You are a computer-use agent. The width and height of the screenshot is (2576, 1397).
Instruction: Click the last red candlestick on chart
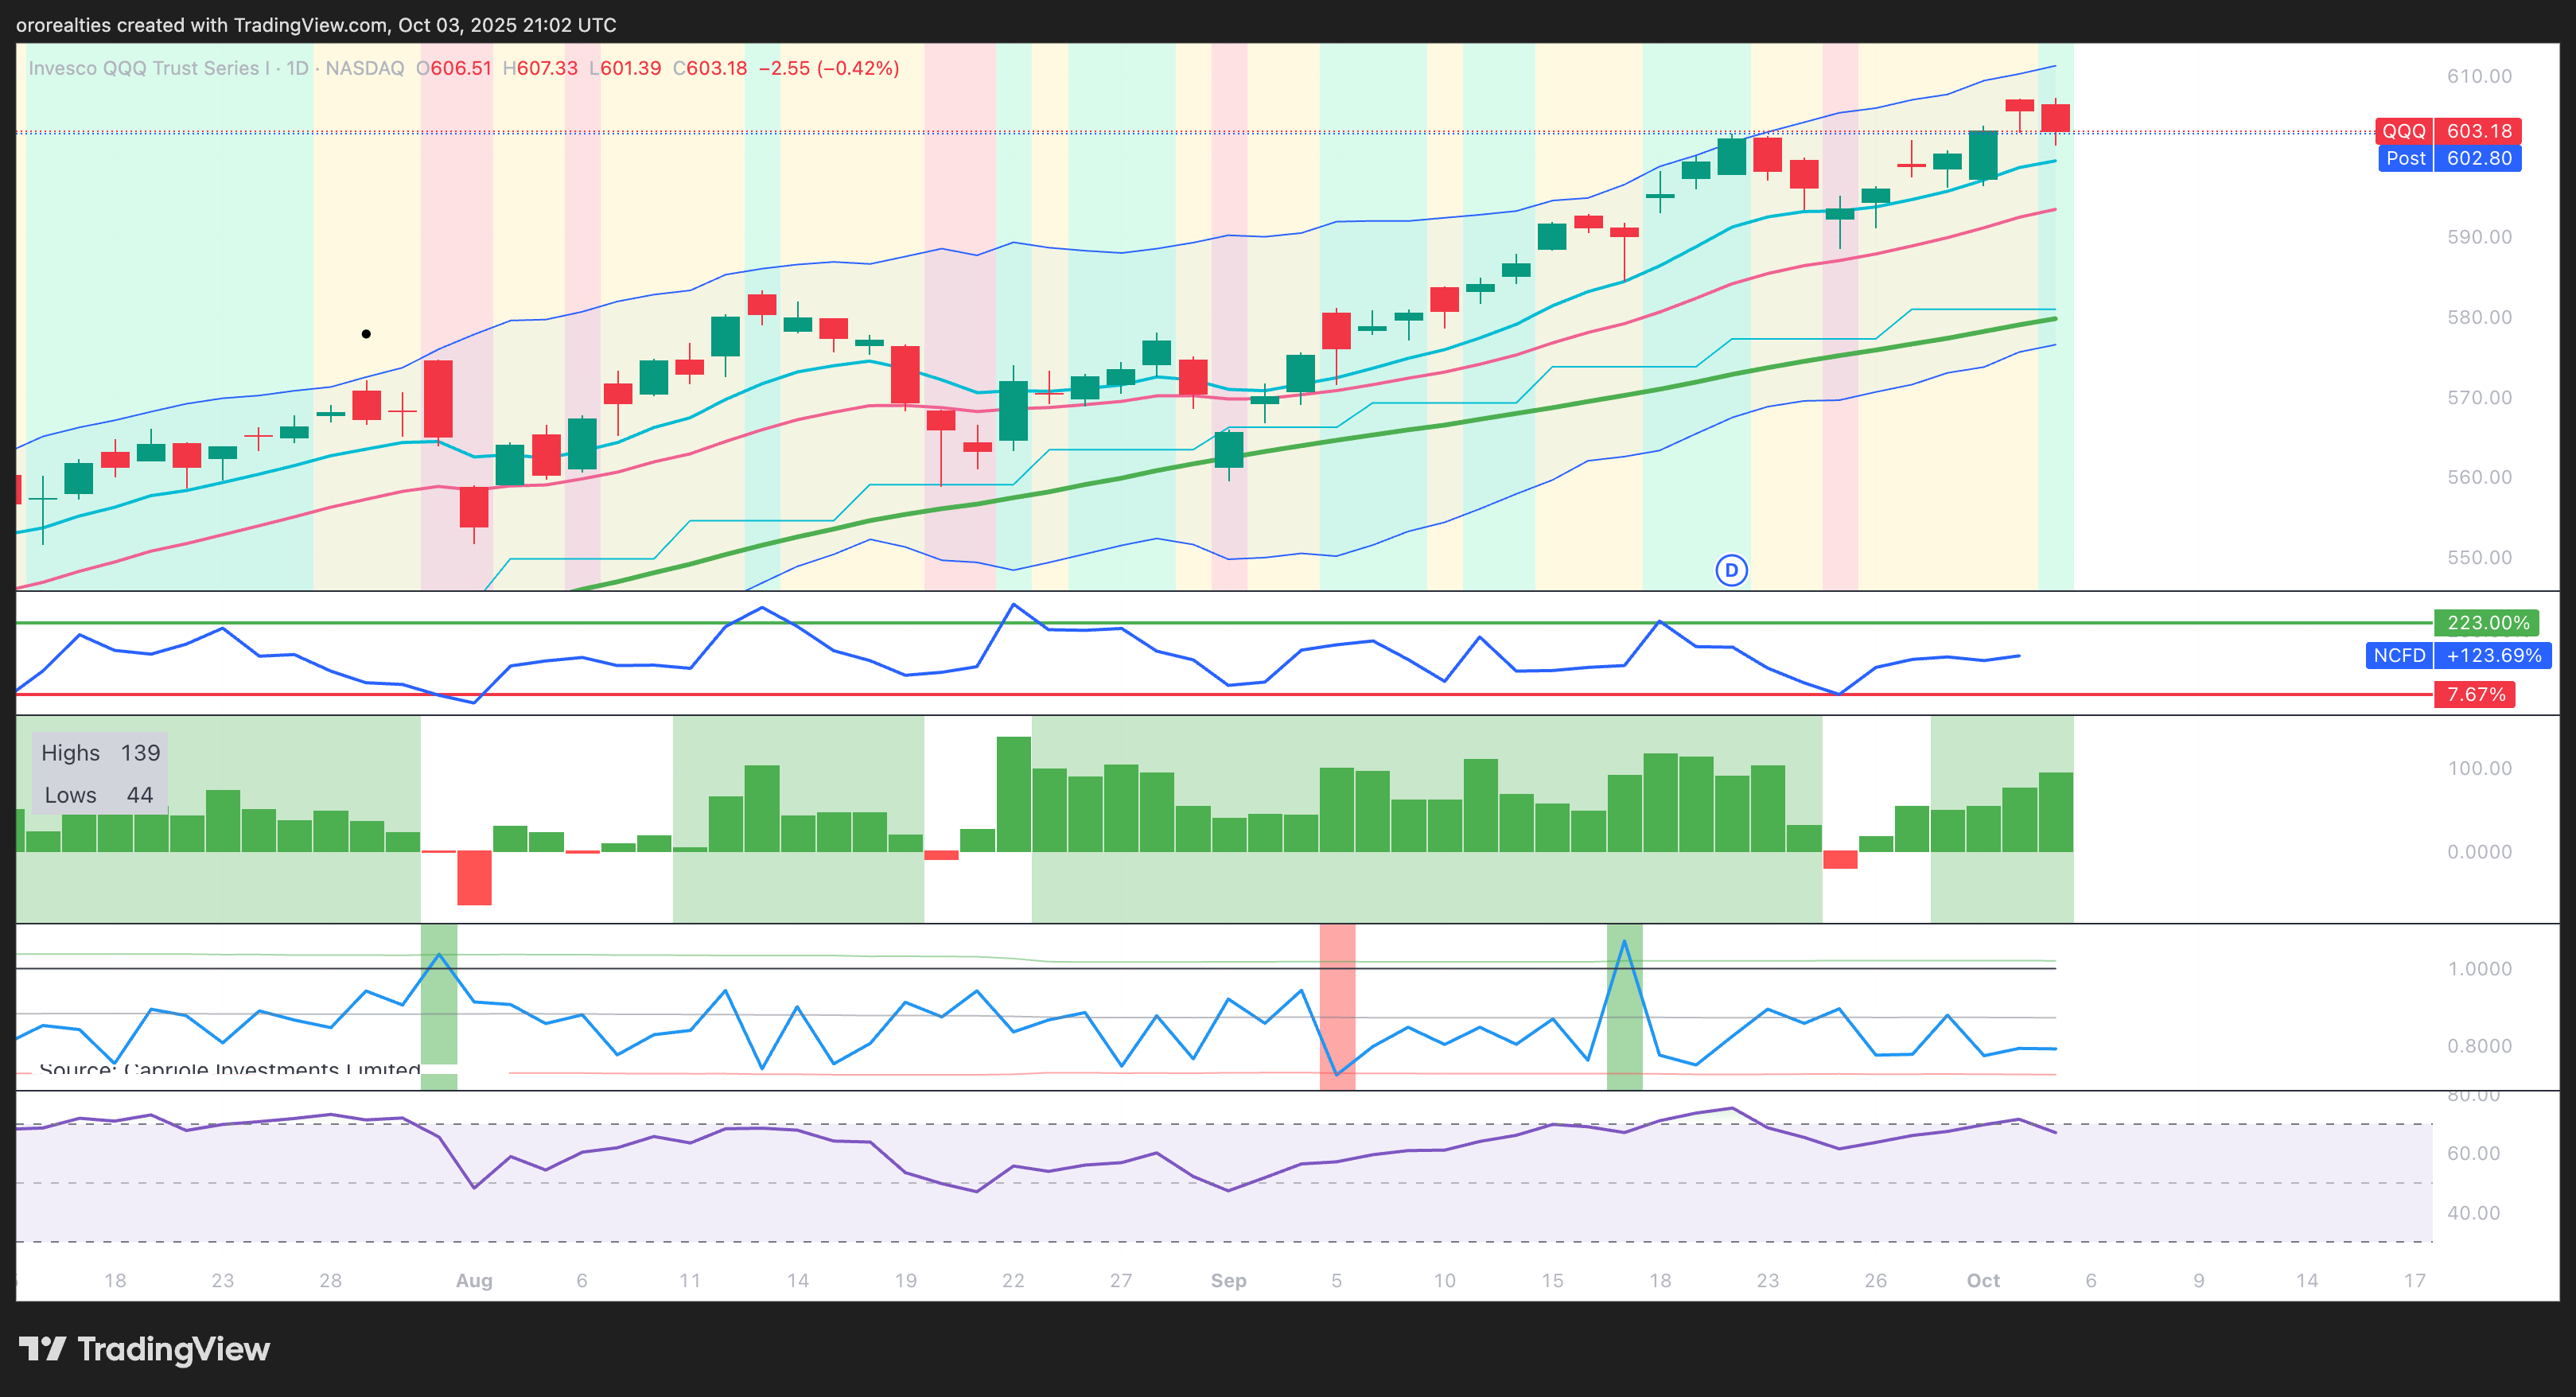[2055, 118]
